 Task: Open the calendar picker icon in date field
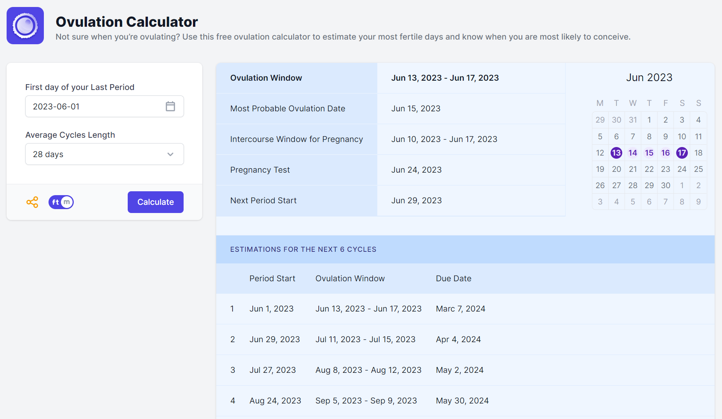tap(170, 106)
